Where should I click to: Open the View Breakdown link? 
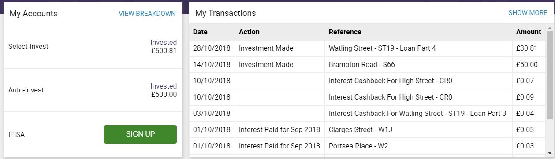click(147, 14)
